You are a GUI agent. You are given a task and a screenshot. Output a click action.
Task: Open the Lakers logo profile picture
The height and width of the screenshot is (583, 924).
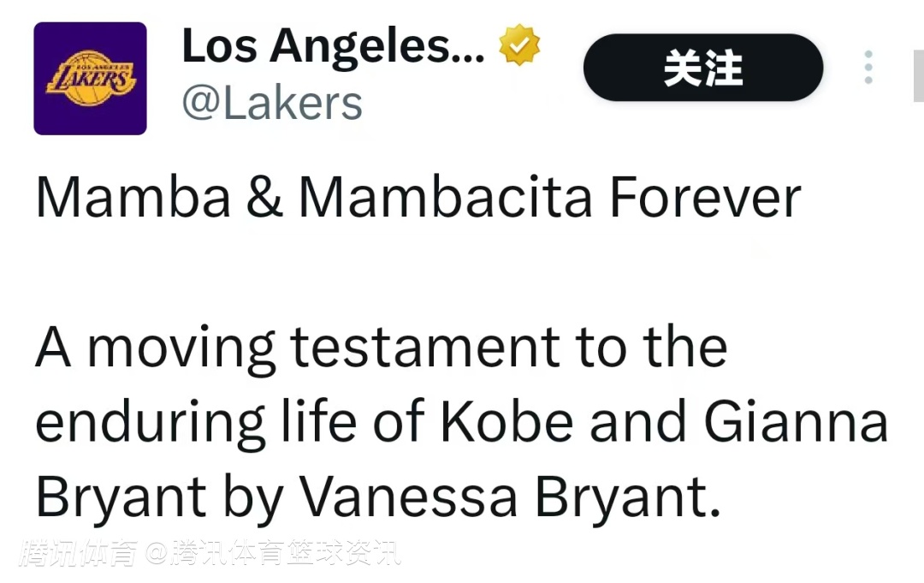(90, 79)
